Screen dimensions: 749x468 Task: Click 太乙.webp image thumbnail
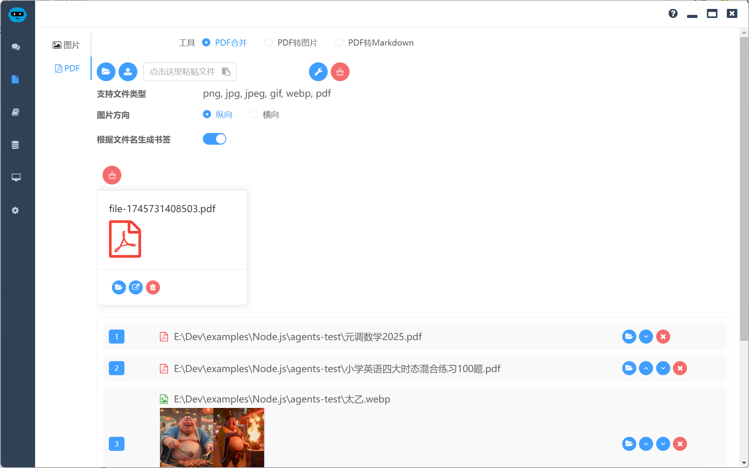pyautogui.click(x=212, y=437)
